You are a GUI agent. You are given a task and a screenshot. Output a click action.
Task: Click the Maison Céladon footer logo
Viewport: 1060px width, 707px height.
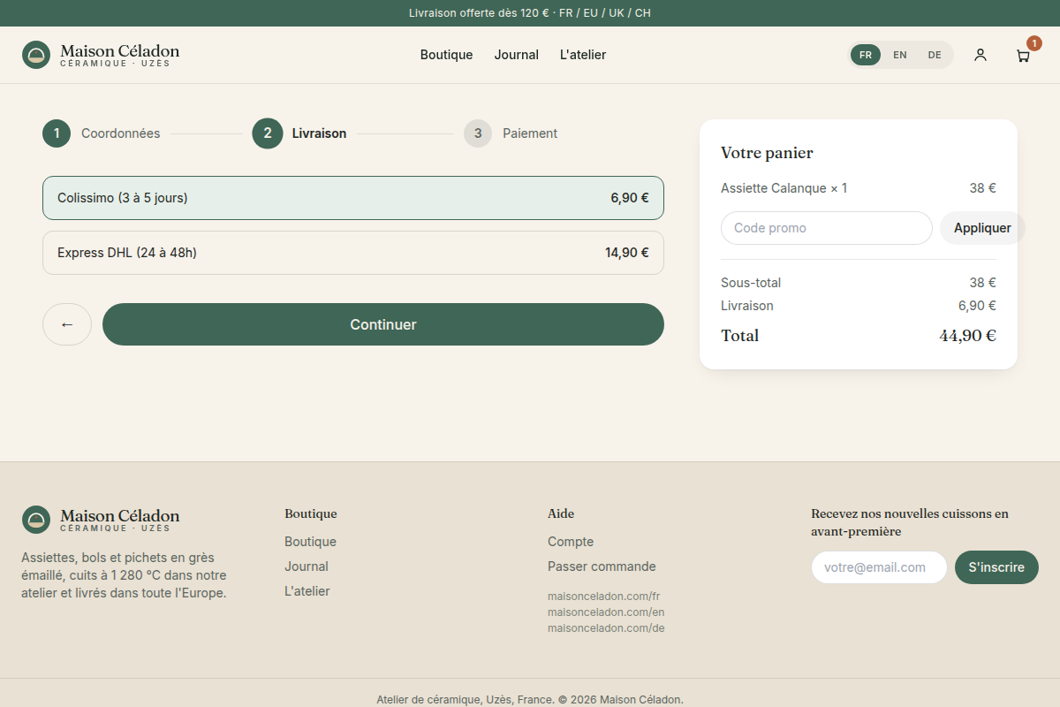point(101,520)
